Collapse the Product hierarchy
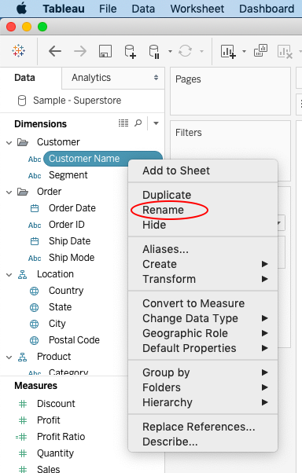The height and width of the screenshot is (473, 302). (9, 357)
